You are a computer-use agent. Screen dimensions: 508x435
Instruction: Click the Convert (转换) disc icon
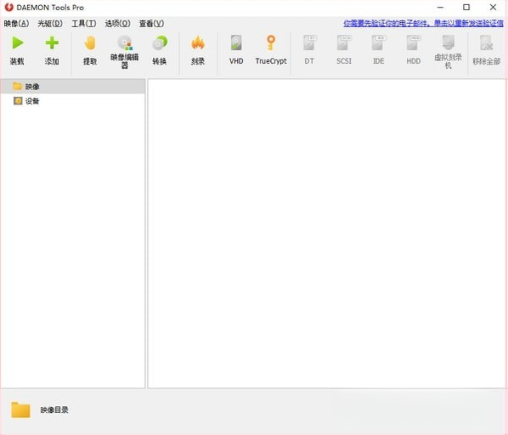(160, 42)
